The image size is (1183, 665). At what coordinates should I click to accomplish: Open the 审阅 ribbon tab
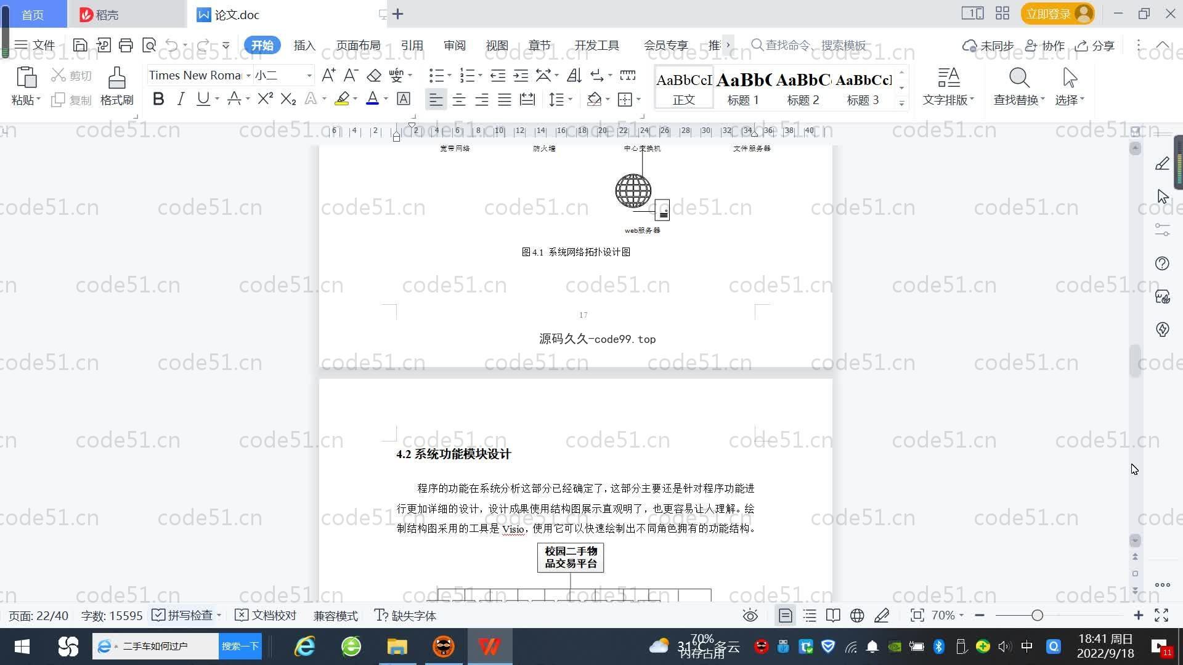(454, 45)
